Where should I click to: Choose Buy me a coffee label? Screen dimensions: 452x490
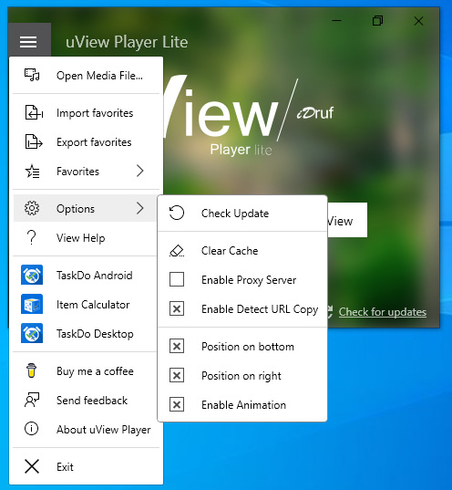95,371
